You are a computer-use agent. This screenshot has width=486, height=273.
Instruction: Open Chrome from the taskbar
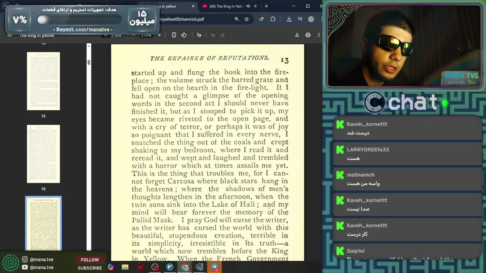pyautogui.click(x=185, y=267)
